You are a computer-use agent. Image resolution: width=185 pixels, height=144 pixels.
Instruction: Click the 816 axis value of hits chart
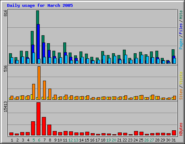click(5, 13)
